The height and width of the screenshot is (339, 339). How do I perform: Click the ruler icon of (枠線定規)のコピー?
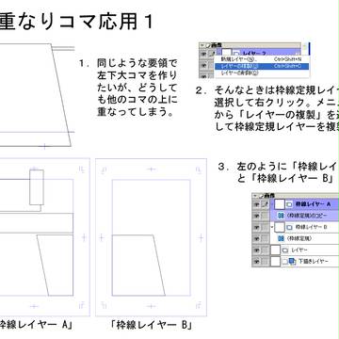click(x=282, y=216)
